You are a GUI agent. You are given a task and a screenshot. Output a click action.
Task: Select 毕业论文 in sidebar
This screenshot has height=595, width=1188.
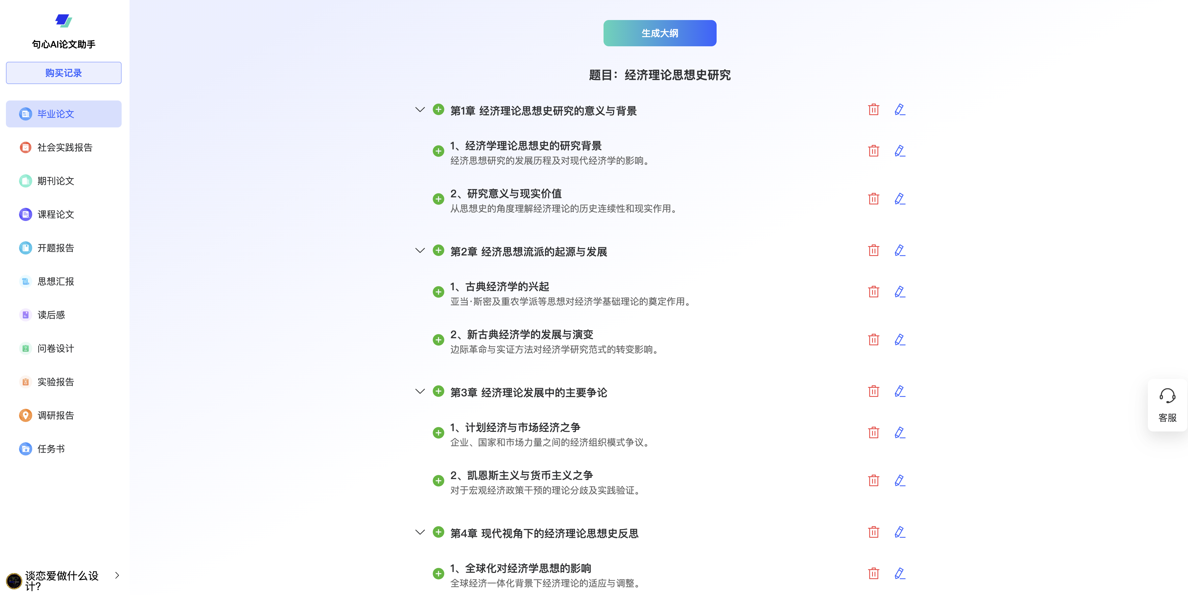pyautogui.click(x=64, y=114)
